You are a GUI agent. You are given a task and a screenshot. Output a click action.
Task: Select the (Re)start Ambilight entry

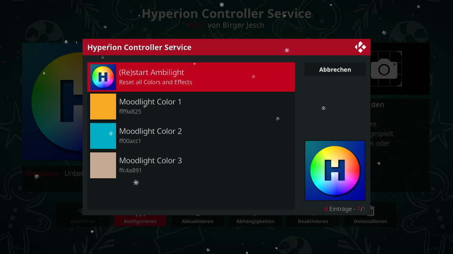pyautogui.click(x=191, y=77)
